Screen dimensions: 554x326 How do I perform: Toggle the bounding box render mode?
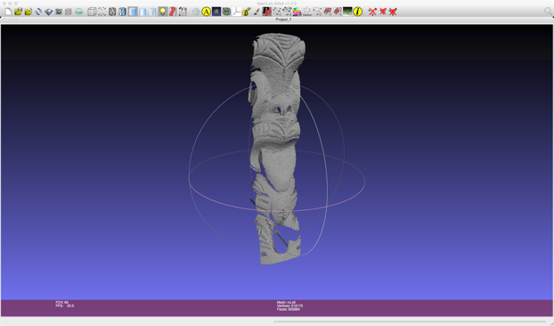(x=92, y=12)
